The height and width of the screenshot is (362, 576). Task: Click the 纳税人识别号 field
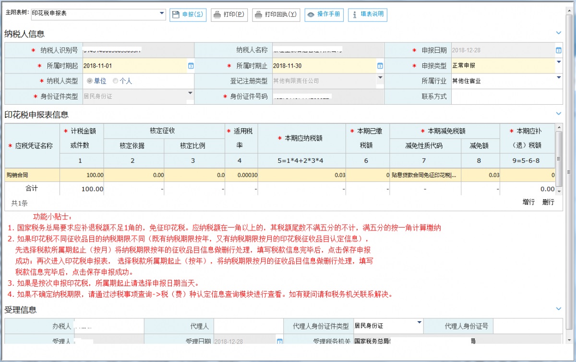(138, 50)
